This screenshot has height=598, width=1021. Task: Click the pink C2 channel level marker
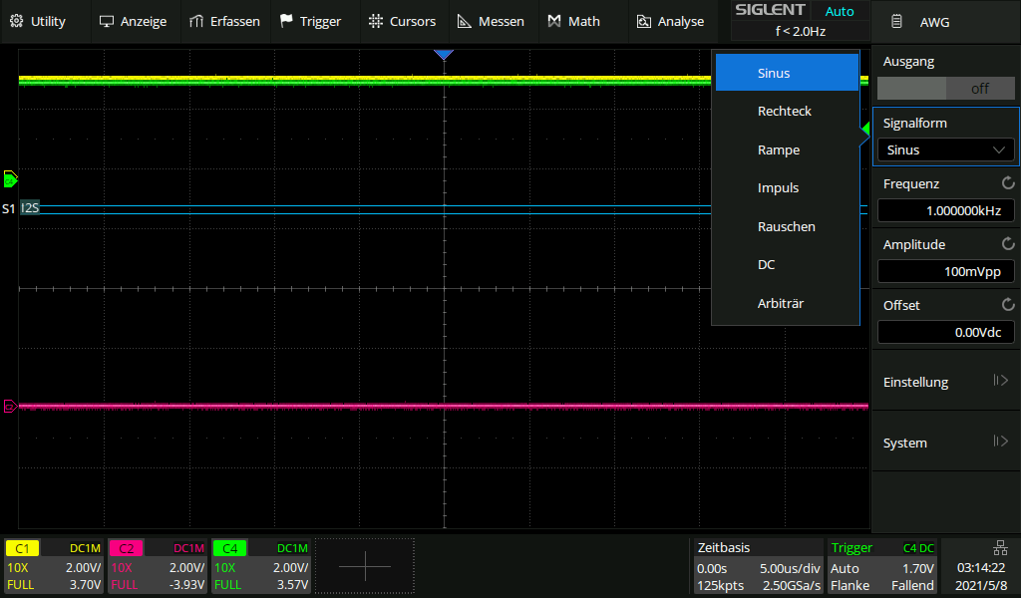pos(10,406)
